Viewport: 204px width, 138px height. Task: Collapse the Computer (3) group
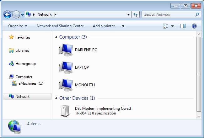(56, 37)
